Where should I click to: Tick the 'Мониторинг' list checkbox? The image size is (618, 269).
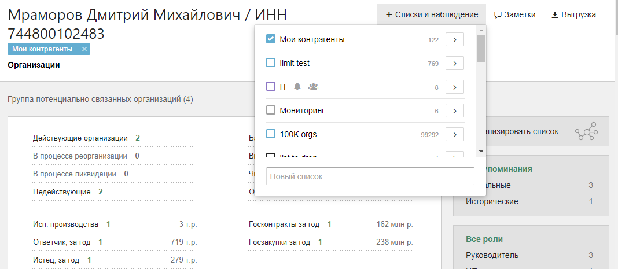pos(271,110)
